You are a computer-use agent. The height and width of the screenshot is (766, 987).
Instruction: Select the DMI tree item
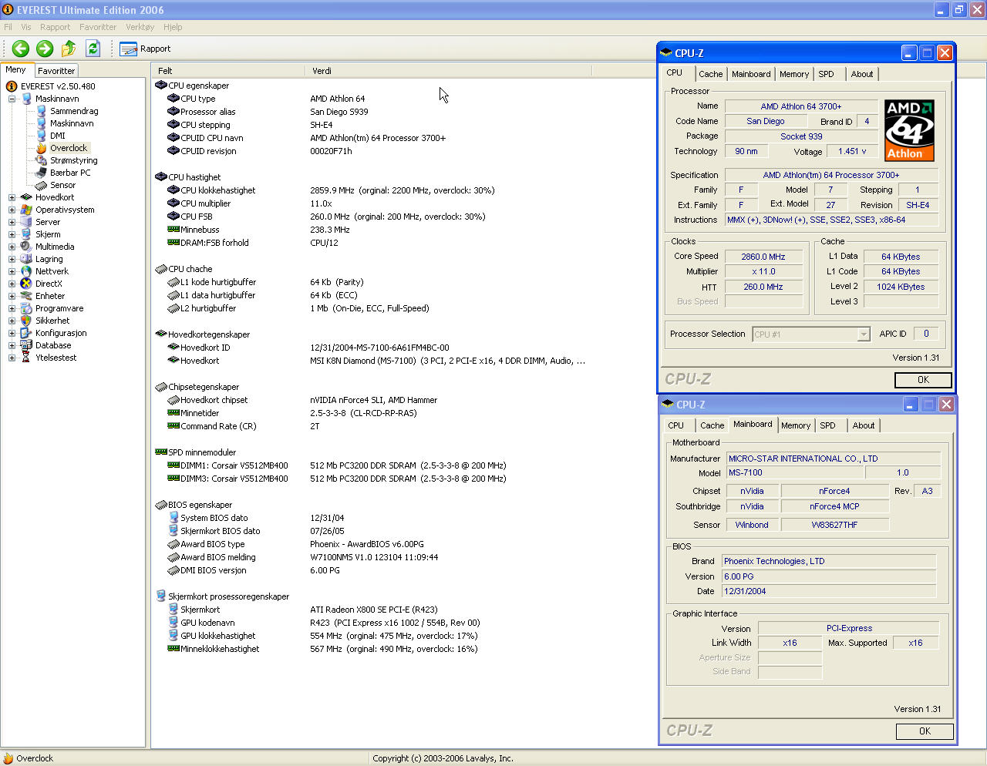[58, 136]
